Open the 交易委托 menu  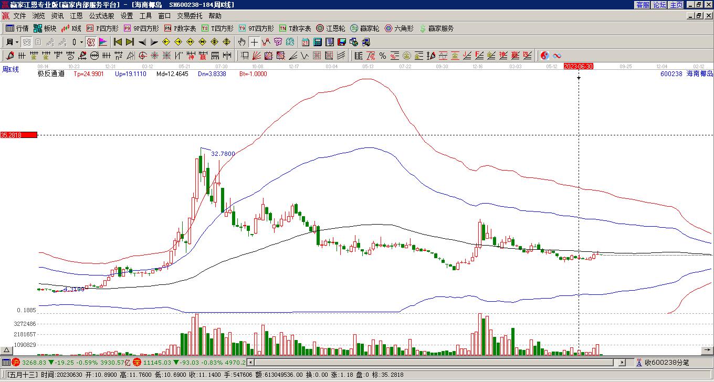[x=190, y=16]
